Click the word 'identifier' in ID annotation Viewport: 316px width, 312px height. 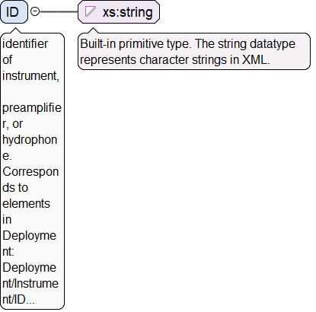pyautogui.click(x=25, y=44)
